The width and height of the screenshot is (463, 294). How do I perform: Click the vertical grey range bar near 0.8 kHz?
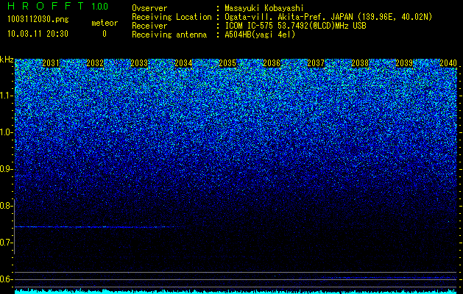tap(14, 226)
